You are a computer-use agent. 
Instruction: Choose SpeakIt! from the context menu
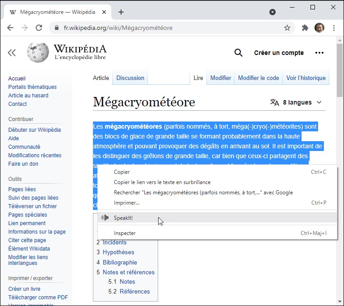coord(123,218)
